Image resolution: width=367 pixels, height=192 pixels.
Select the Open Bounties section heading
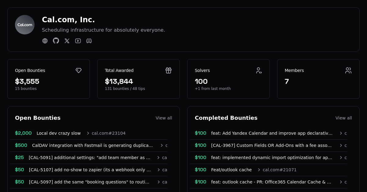(38, 118)
